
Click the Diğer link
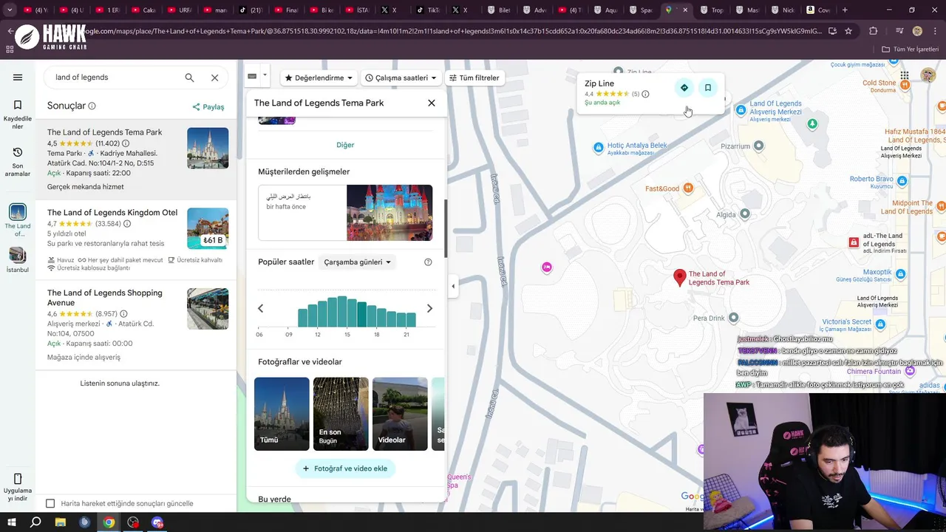click(345, 145)
